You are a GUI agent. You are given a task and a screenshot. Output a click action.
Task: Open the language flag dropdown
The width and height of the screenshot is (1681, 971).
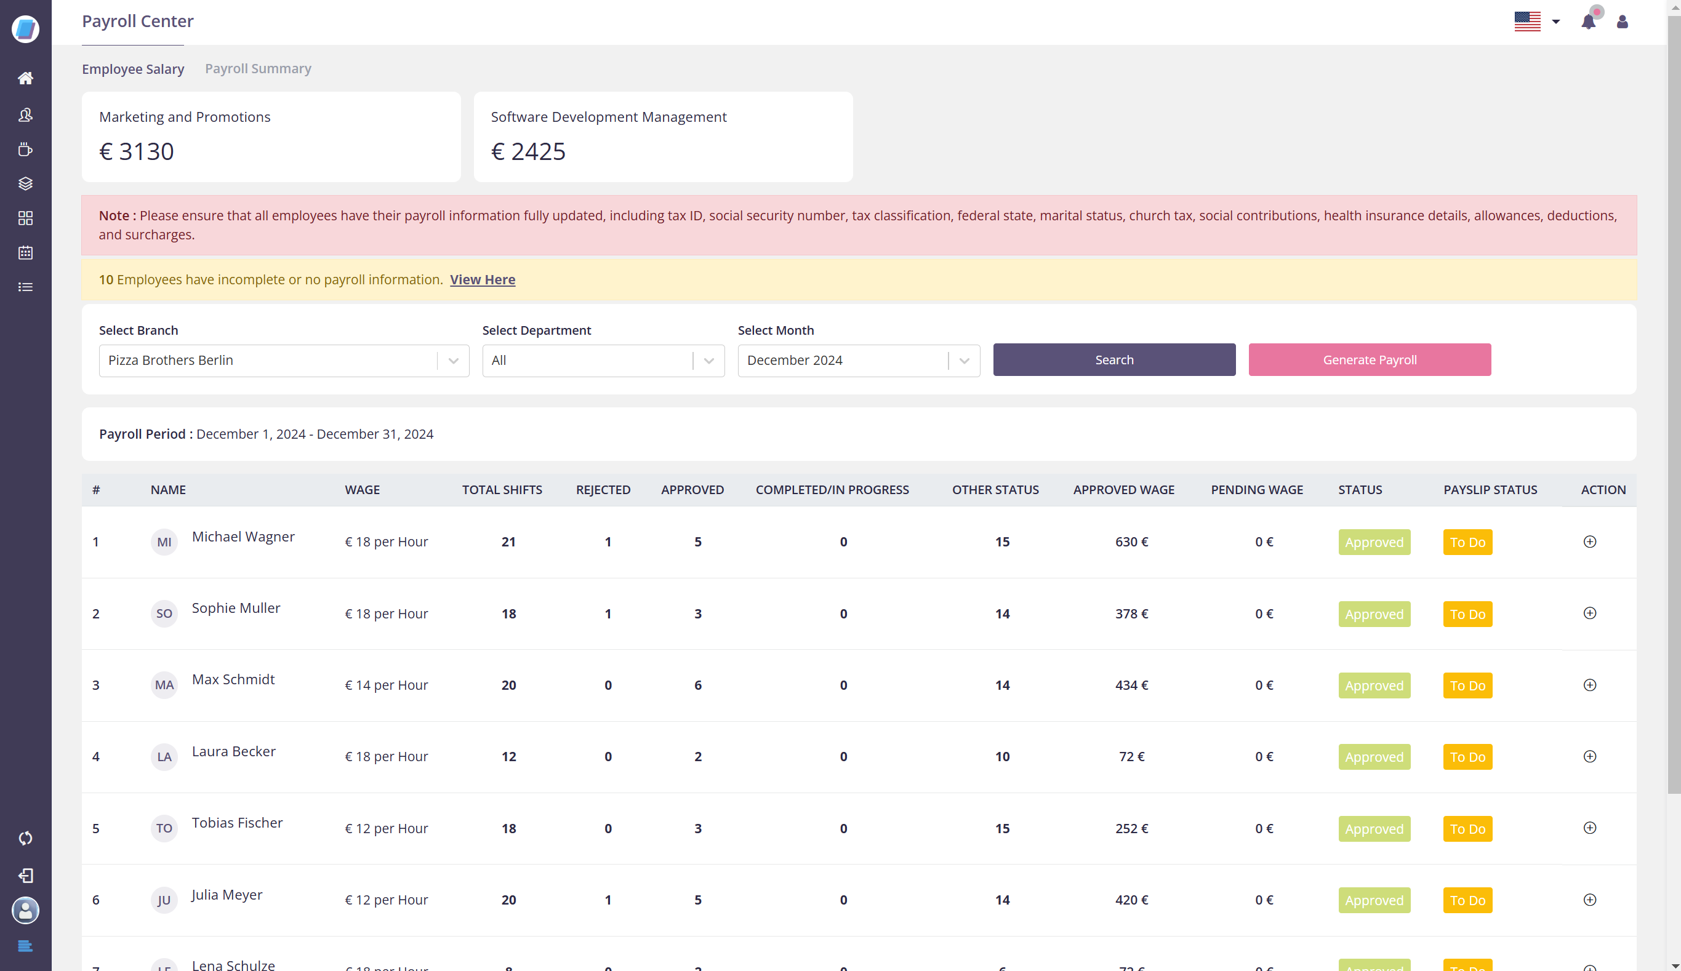[x=1539, y=21]
